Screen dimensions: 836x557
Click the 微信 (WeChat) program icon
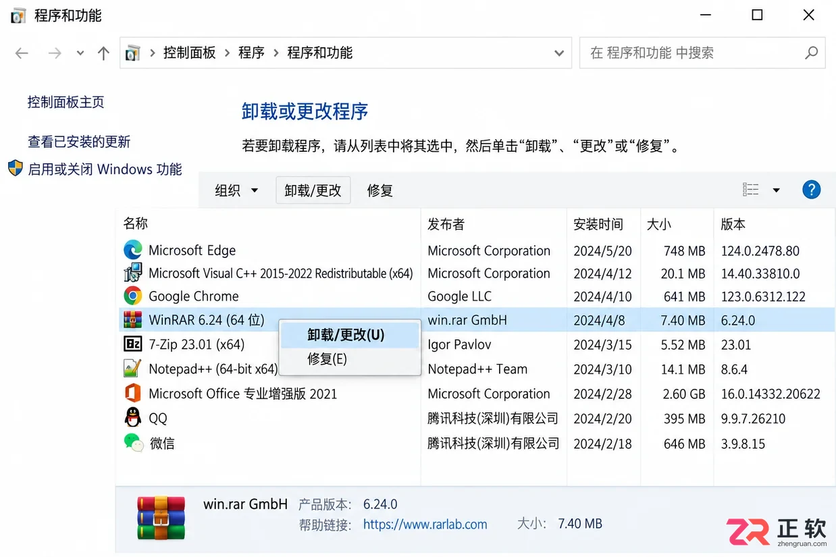[x=133, y=443]
